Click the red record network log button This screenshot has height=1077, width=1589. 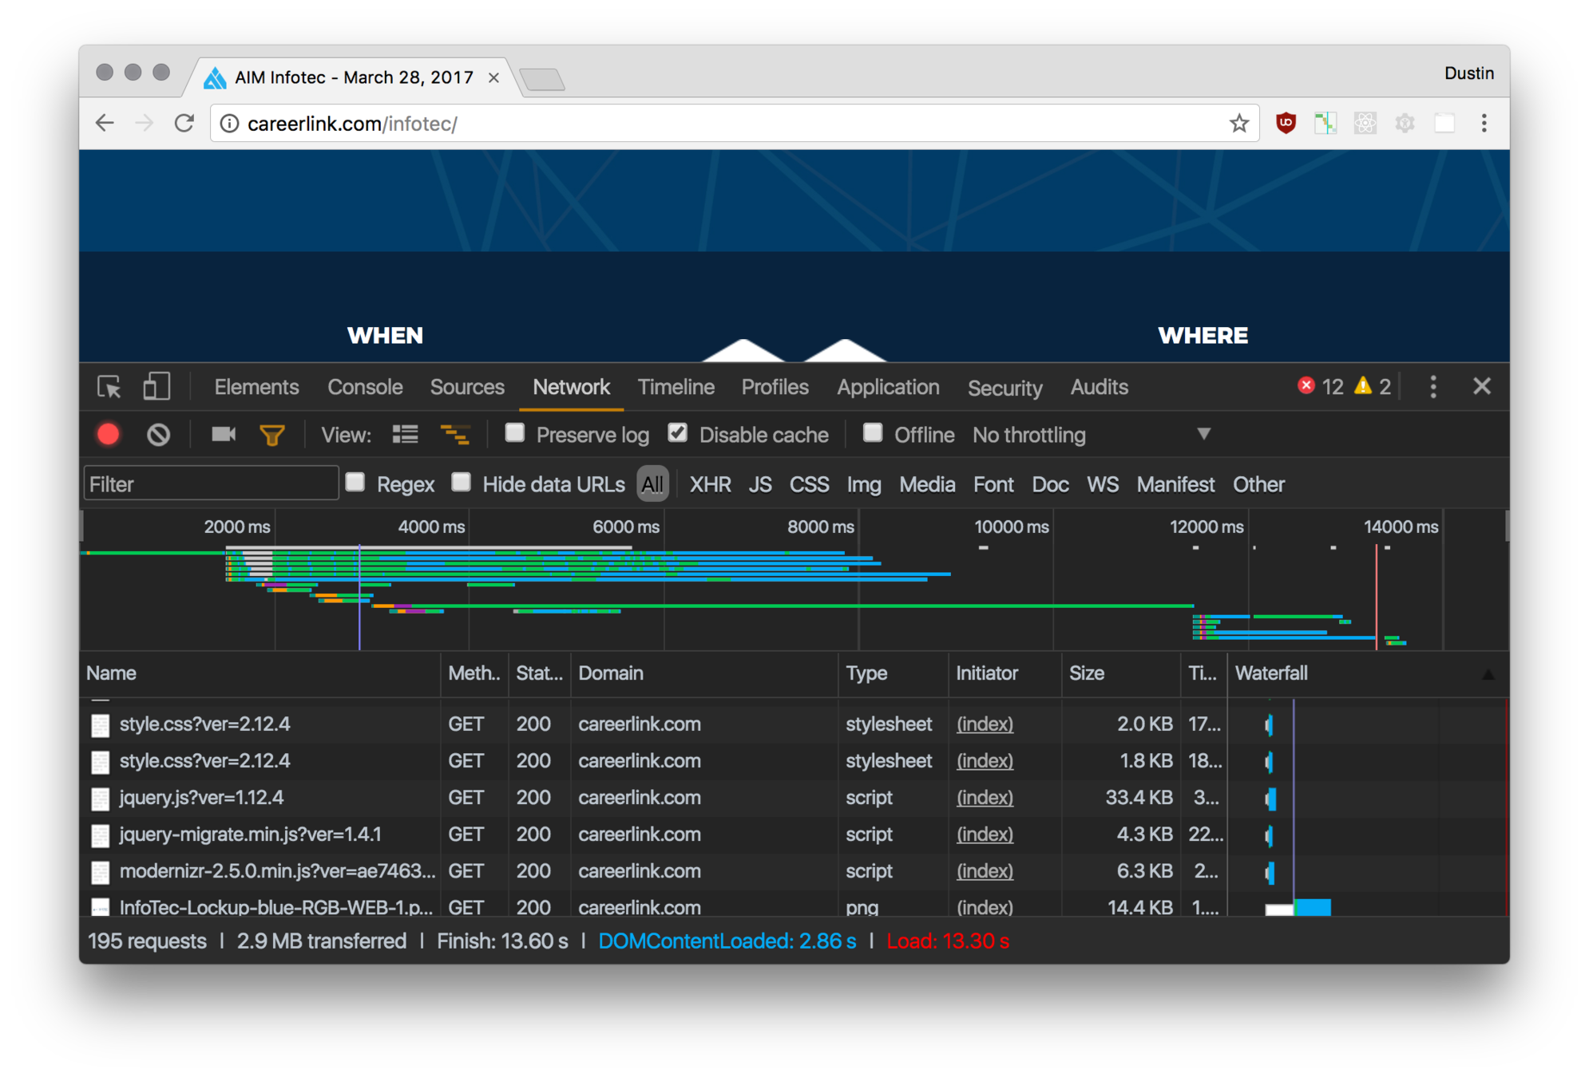coord(109,435)
